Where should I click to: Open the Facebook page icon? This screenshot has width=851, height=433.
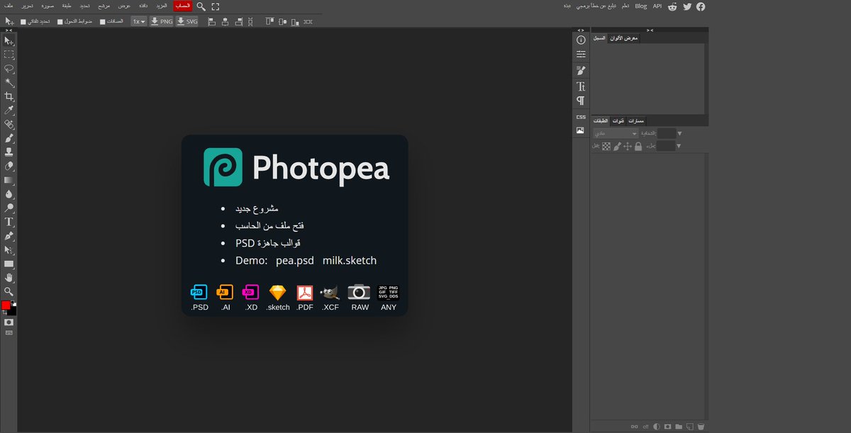tap(701, 6)
